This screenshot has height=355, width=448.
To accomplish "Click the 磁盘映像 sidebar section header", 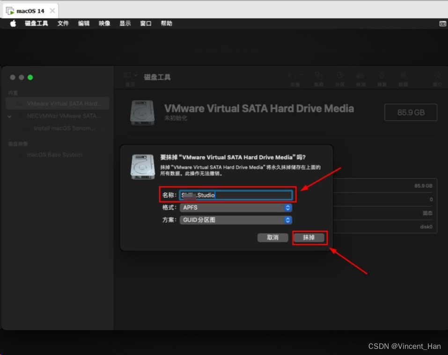I will 18,144.
